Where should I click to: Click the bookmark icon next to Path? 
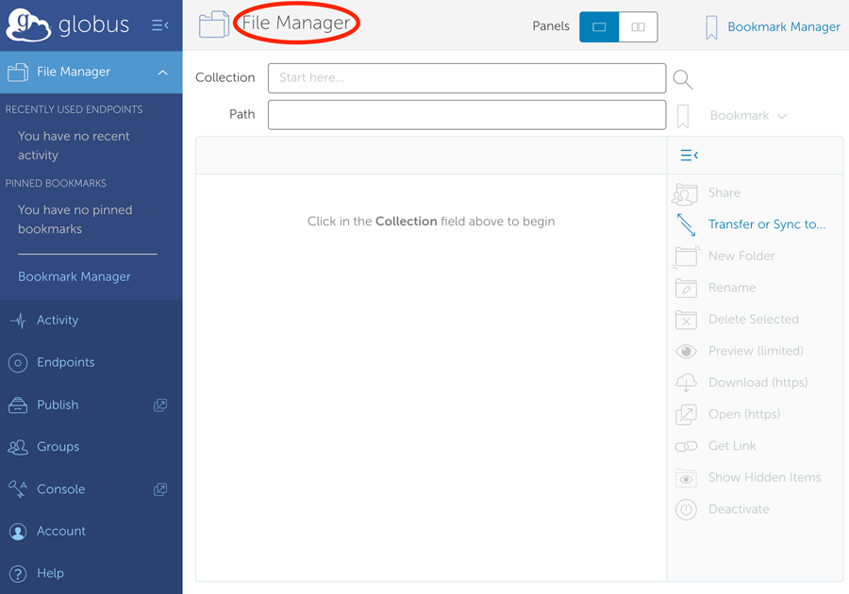click(x=683, y=116)
